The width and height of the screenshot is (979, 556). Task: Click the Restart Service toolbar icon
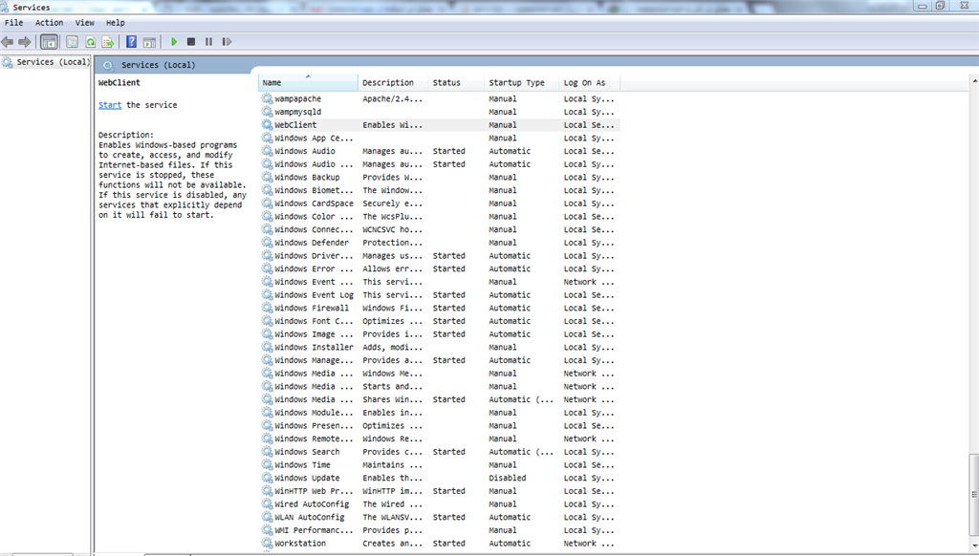(x=227, y=42)
